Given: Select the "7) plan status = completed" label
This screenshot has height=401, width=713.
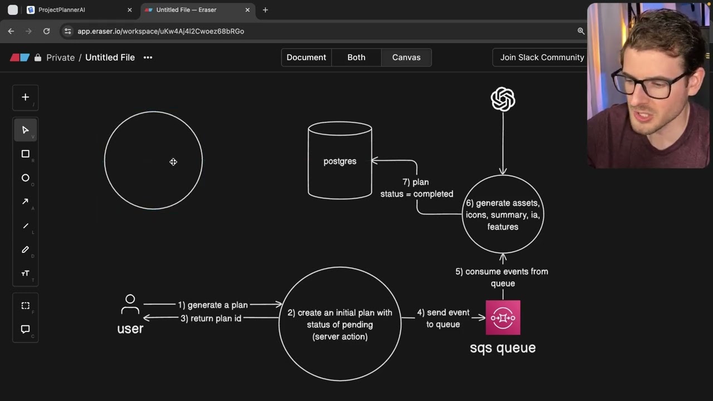Looking at the screenshot, I should click(417, 188).
